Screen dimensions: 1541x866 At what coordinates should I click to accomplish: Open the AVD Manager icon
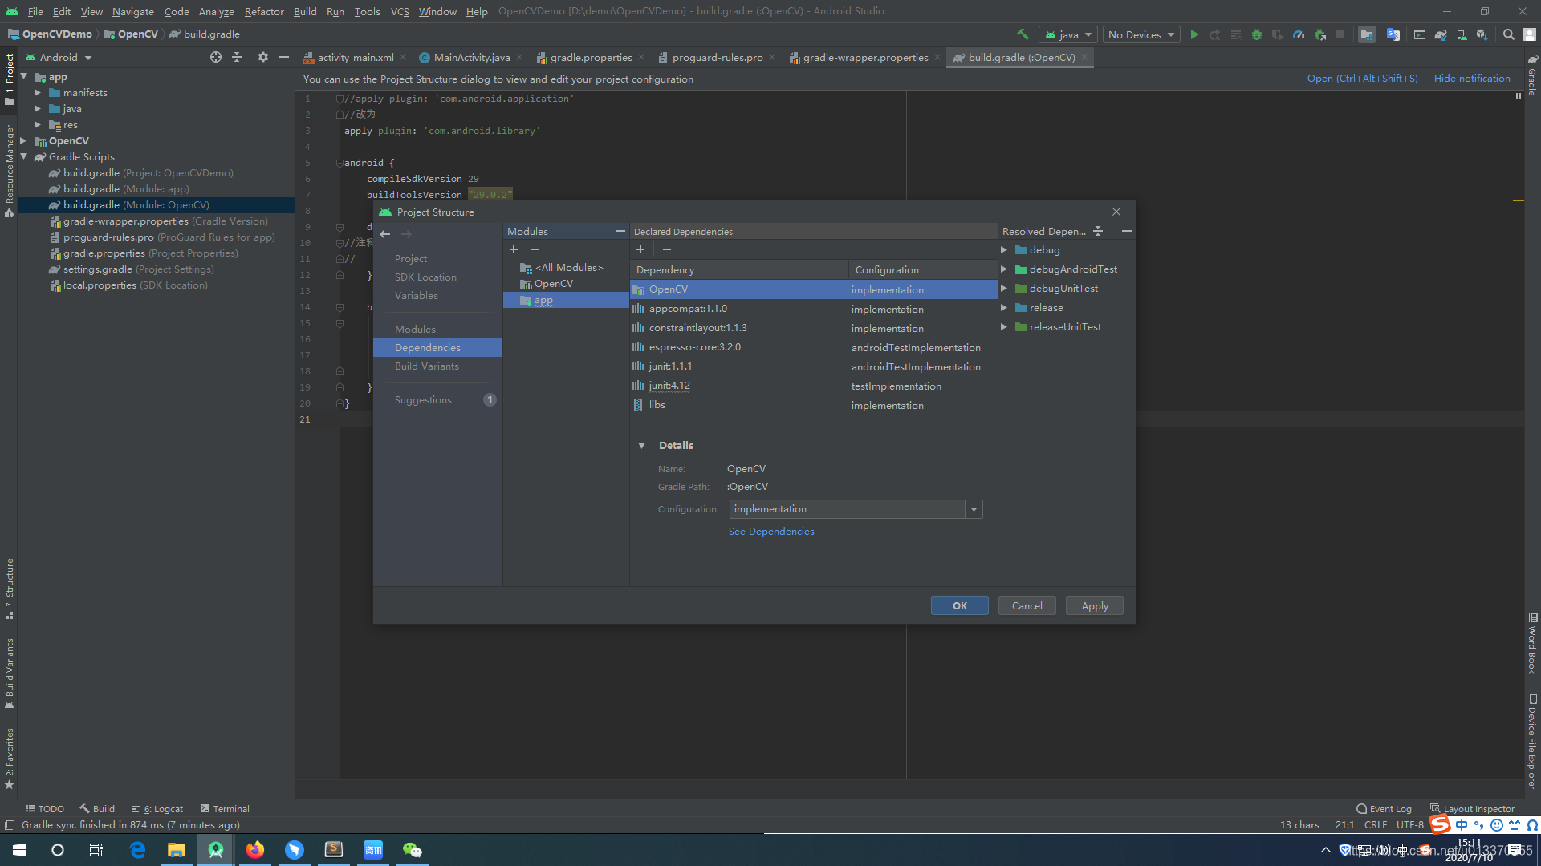click(1462, 34)
